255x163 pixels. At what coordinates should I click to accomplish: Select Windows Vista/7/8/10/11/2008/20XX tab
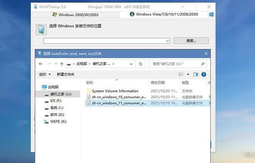[x=164, y=14]
